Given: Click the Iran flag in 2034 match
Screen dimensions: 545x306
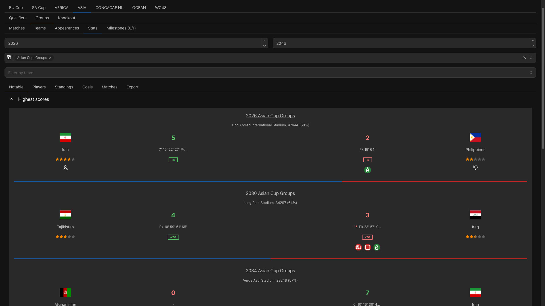Looking at the screenshot, I should (475, 292).
